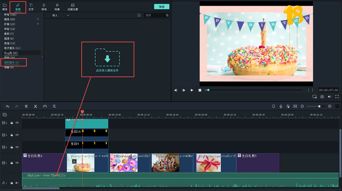Viewport: 342px width, 191px height.
Task: Open the 收藏 (0) favorites category
Action: 9,67
